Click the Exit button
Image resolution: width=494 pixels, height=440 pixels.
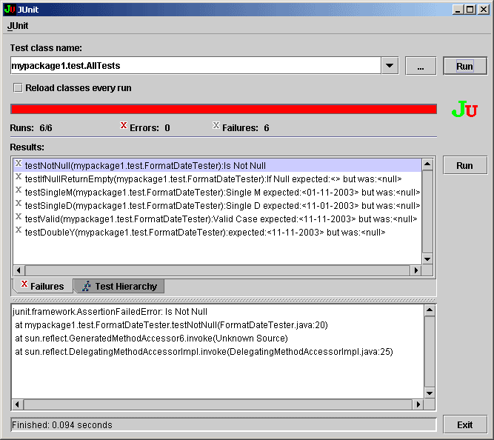coord(464,425)
